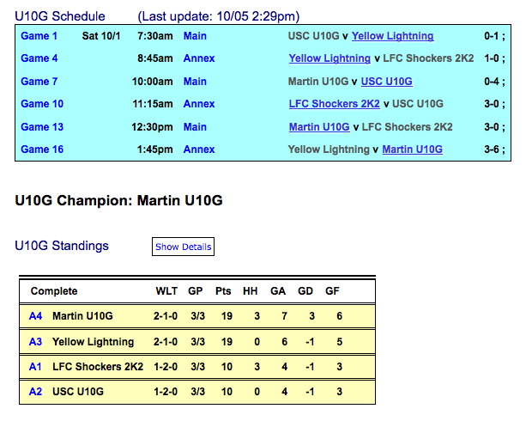Image resolution: width=532 pixels, height=421 pixels.
Task: Click the 10:00am game time
Action: [153, 82]
